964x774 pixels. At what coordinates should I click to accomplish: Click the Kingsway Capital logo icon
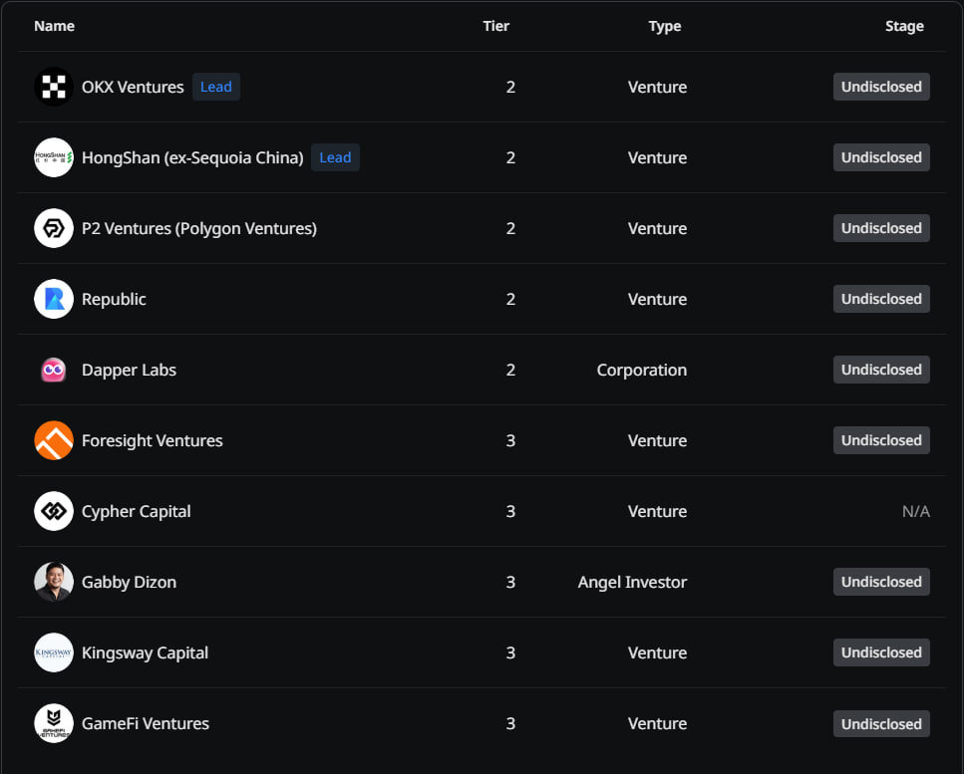point(54,653)
